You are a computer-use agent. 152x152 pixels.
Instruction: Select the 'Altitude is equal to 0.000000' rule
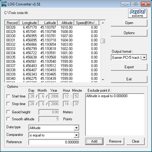[107, 96]
